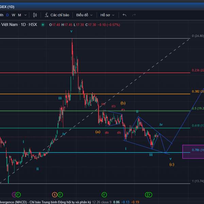Image resolution: width=204 pixels, height=204 pixels.
Task: Select the orange (b) wave label
Action: (x=123, y=103)
